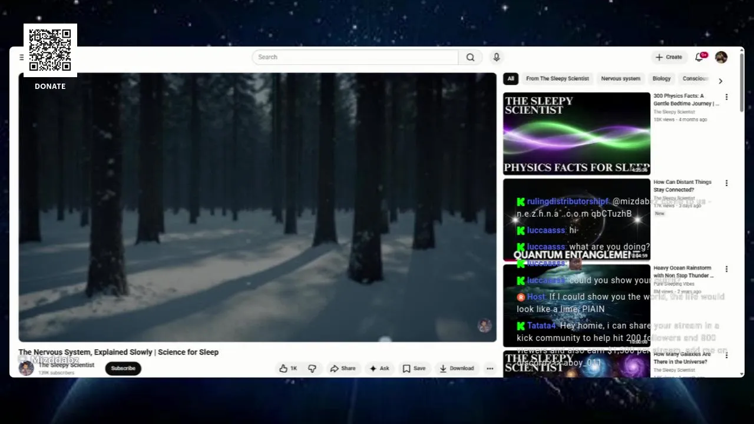Screen dimensions: 754x424
Task: Open the Create menu
Action: click(x=669, y=57)
